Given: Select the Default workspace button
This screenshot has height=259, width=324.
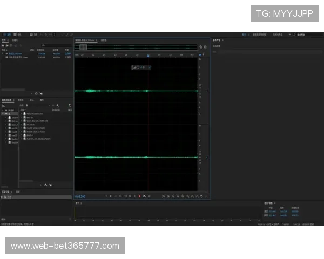Looking at the screenshot, I should 245,35.
